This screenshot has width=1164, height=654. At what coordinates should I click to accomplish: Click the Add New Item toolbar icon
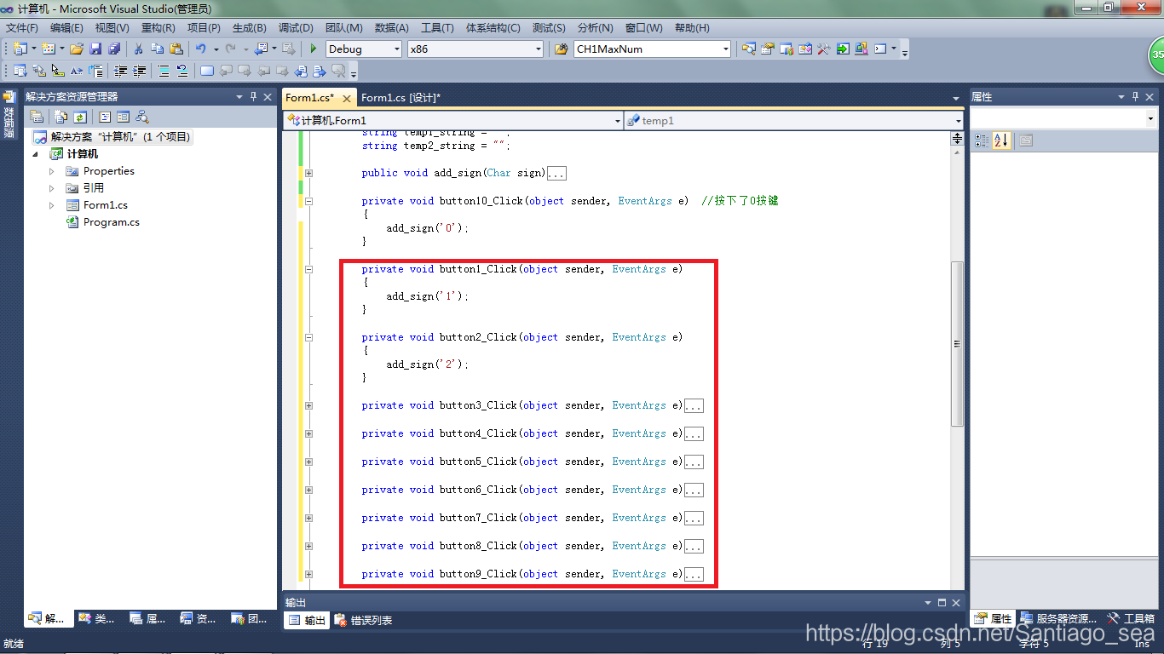pos(49,49)
